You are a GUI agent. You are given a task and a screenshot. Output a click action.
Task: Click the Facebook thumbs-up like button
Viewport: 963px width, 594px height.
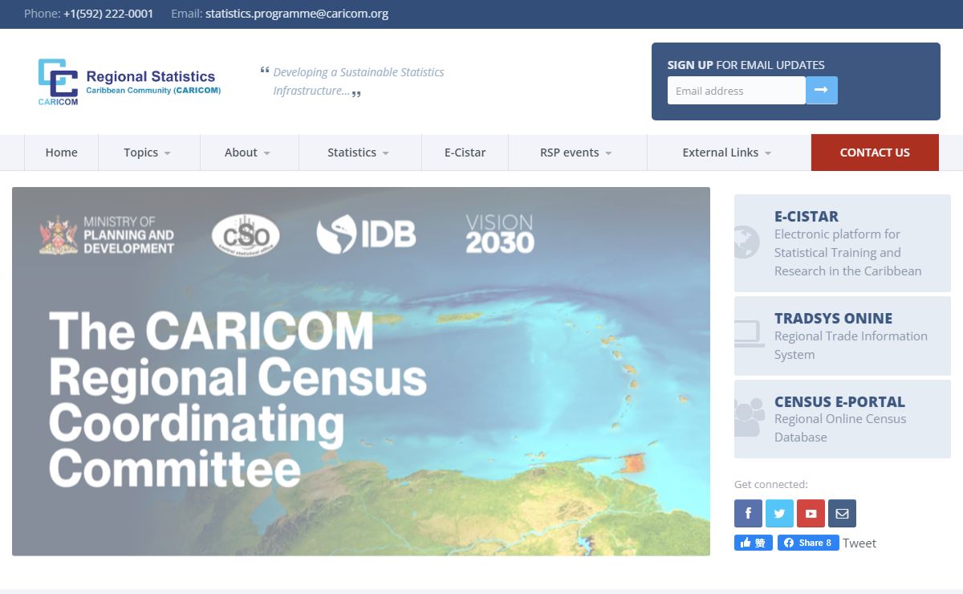(x=754, y=543)
